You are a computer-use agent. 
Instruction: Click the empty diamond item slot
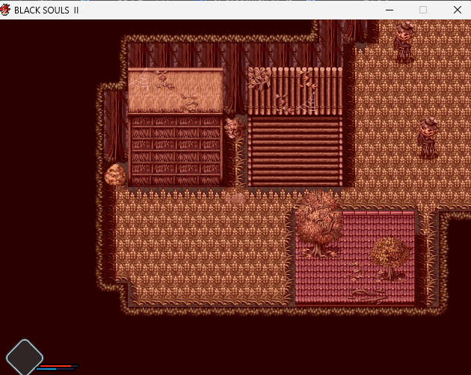[x=25, y=358]
